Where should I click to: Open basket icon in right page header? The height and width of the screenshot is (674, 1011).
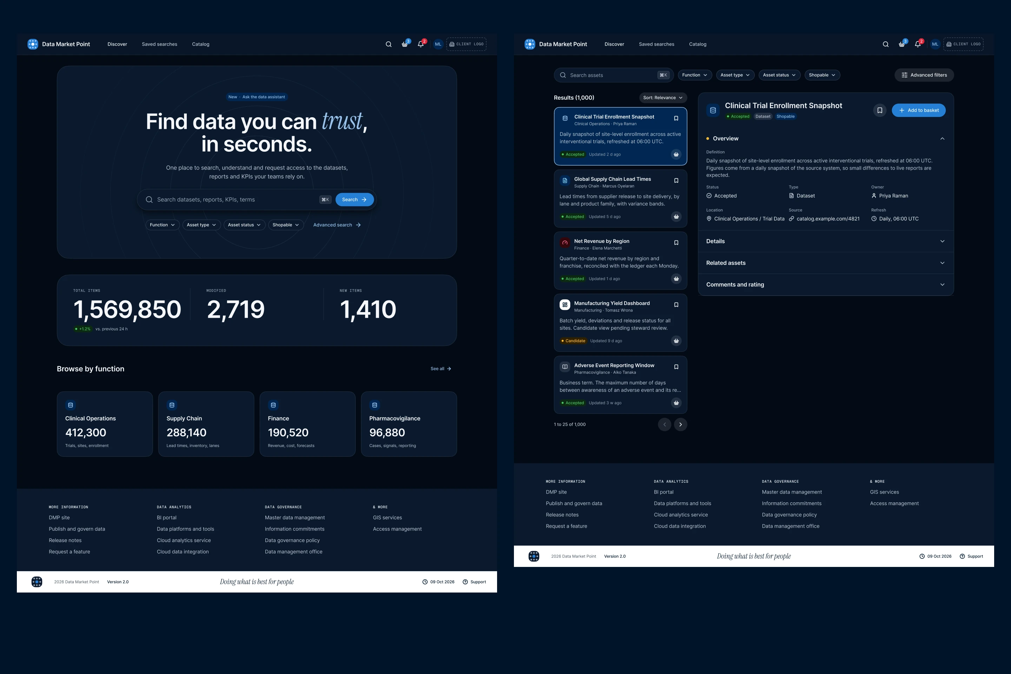point(901,44)
